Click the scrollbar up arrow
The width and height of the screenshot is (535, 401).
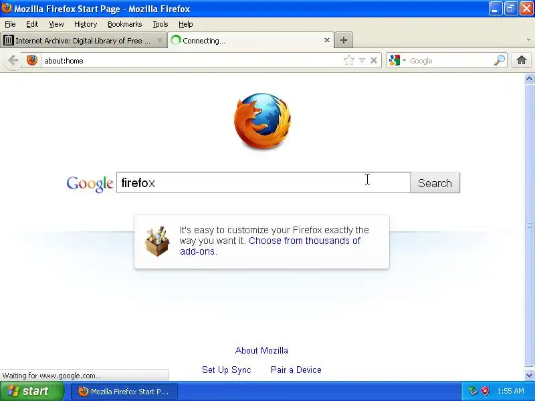(x=529, y=79)
